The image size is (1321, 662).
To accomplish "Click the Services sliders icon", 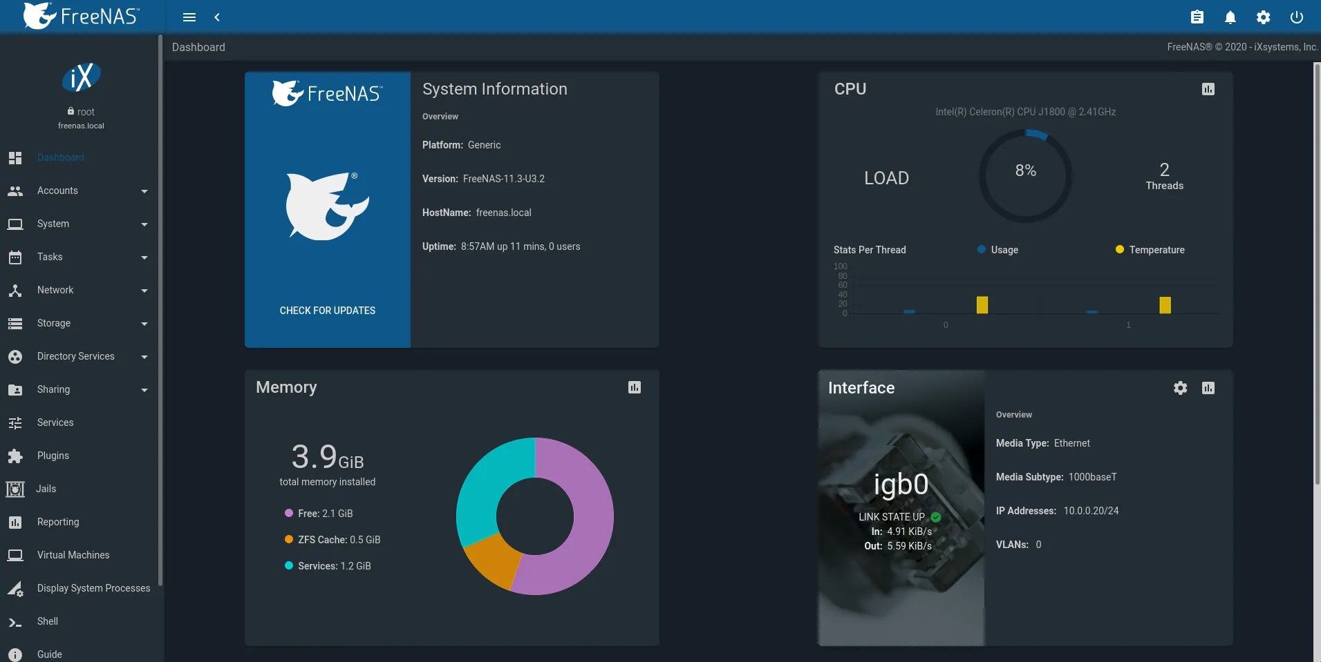I will tap(15, 422).
